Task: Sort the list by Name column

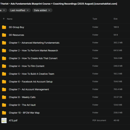Action: (10, 19)
